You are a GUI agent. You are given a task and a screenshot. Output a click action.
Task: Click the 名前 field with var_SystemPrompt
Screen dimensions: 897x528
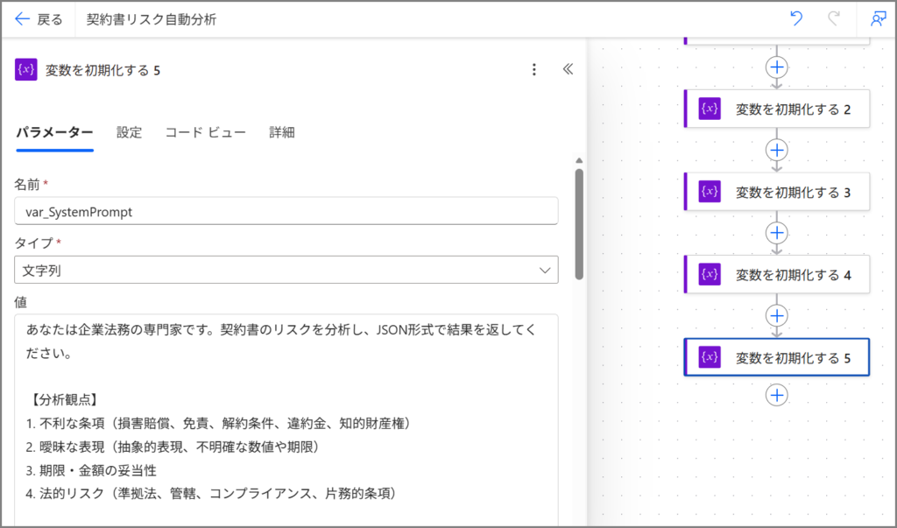click(286, 211)
